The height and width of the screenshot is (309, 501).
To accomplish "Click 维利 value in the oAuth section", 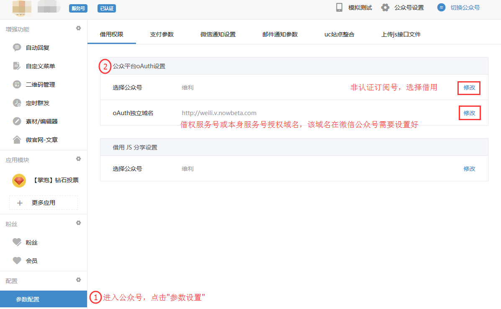I will tap(188, 88).
